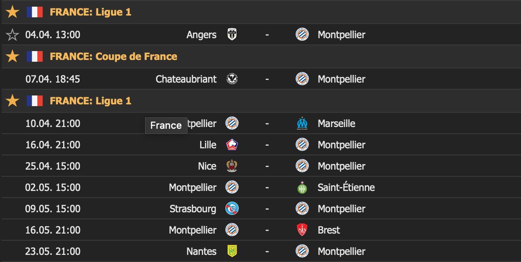This screenshot has height=262, width=521.
Task: Click the Marseille club crest icon
Action: click(302, 123)
